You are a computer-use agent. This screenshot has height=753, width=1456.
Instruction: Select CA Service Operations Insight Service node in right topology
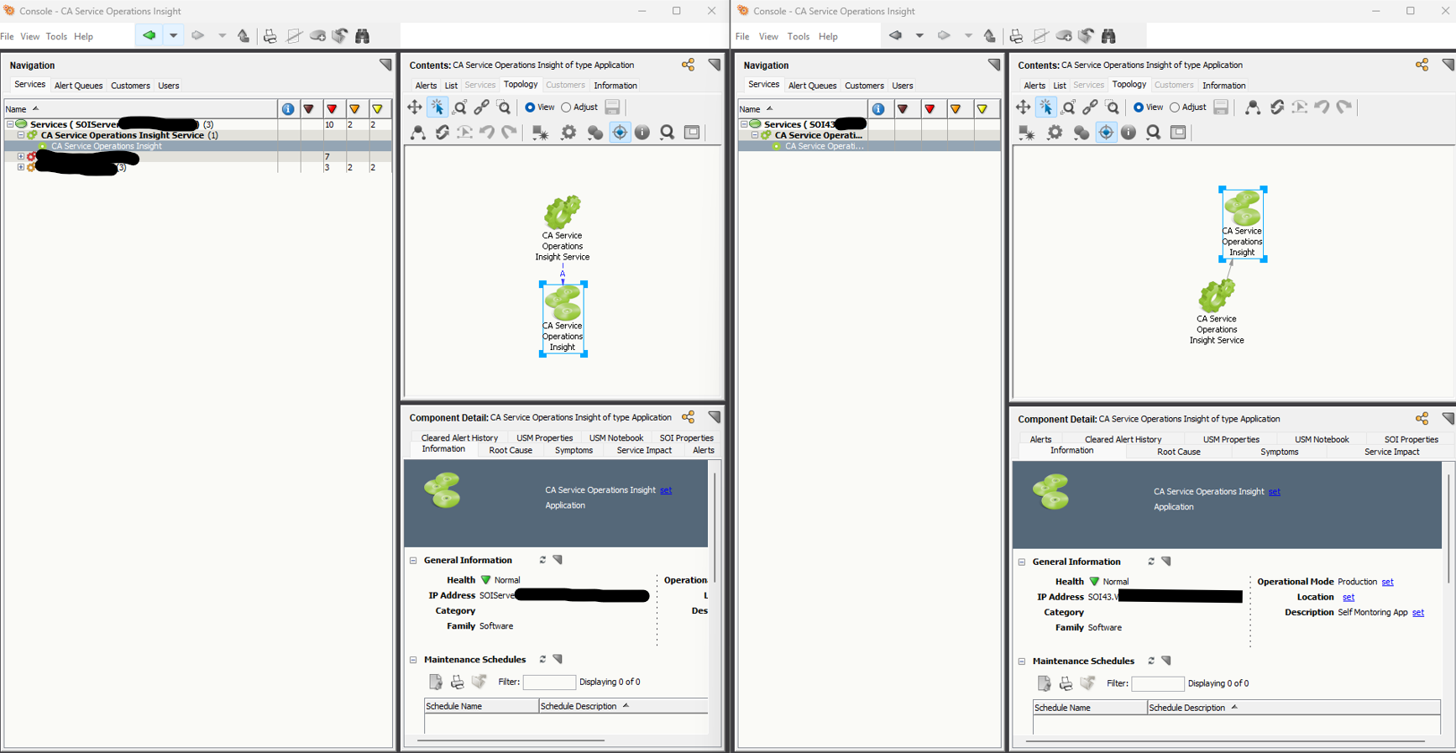coord(1217,311)
